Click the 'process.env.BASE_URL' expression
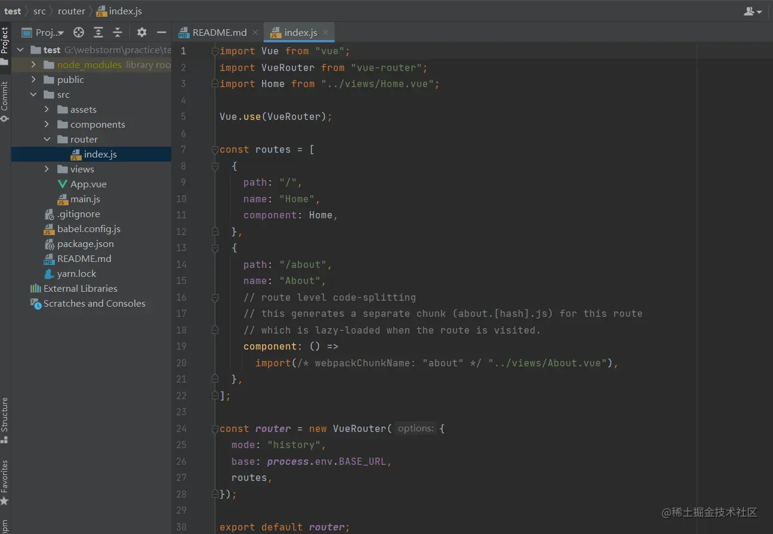Viewport: 773px width, 534px height. coord(326,461)
